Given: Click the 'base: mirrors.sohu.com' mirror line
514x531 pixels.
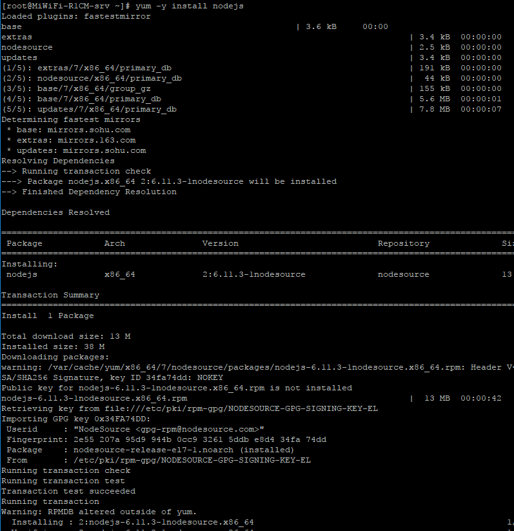Looking at the screenshot, I should (x=68, y=130).
